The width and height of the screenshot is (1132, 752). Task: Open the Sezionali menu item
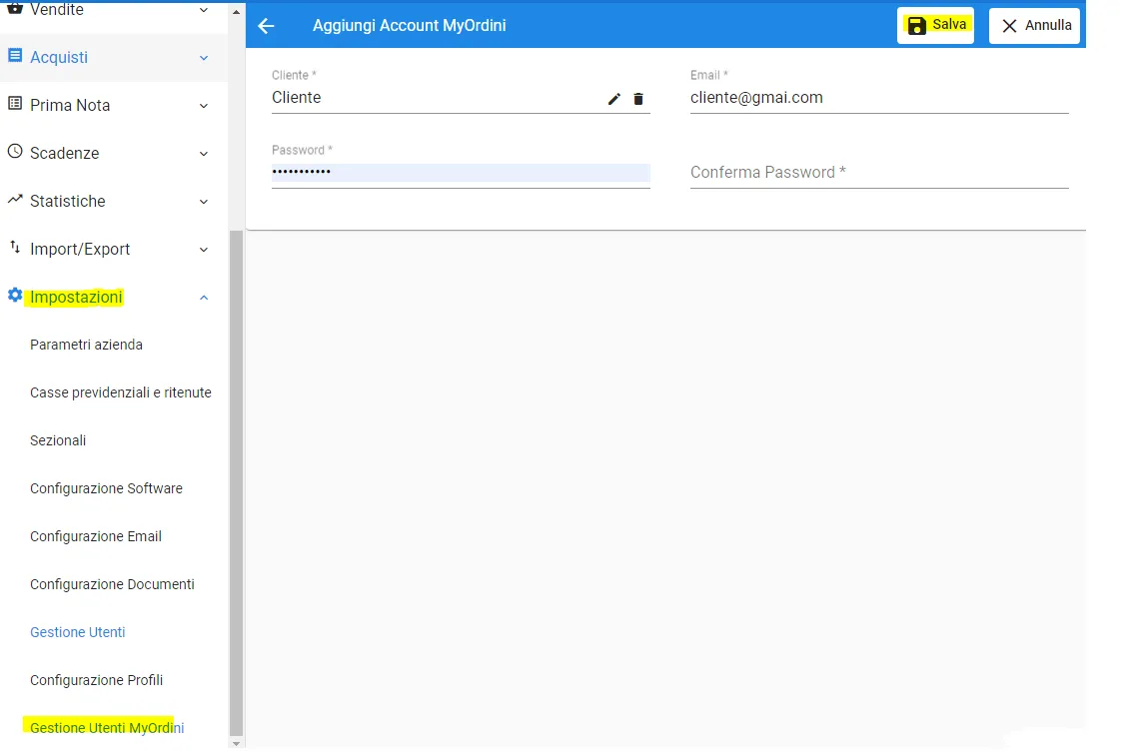[58, 441]
